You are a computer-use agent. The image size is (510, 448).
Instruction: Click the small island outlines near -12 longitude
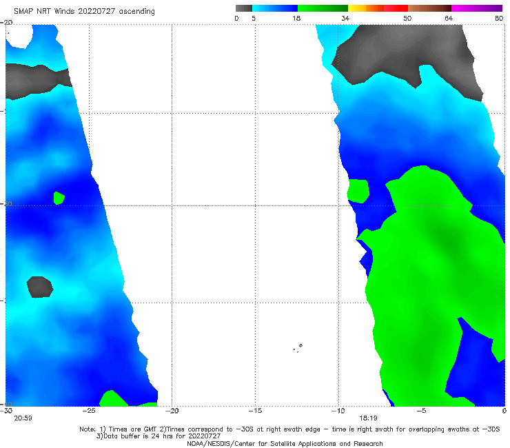tap(298, 348)
